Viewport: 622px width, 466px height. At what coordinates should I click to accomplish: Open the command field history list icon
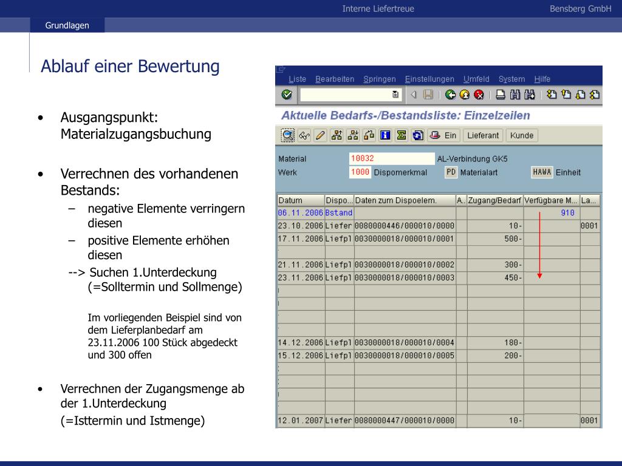pyautogui.click(x=395, y=94)
